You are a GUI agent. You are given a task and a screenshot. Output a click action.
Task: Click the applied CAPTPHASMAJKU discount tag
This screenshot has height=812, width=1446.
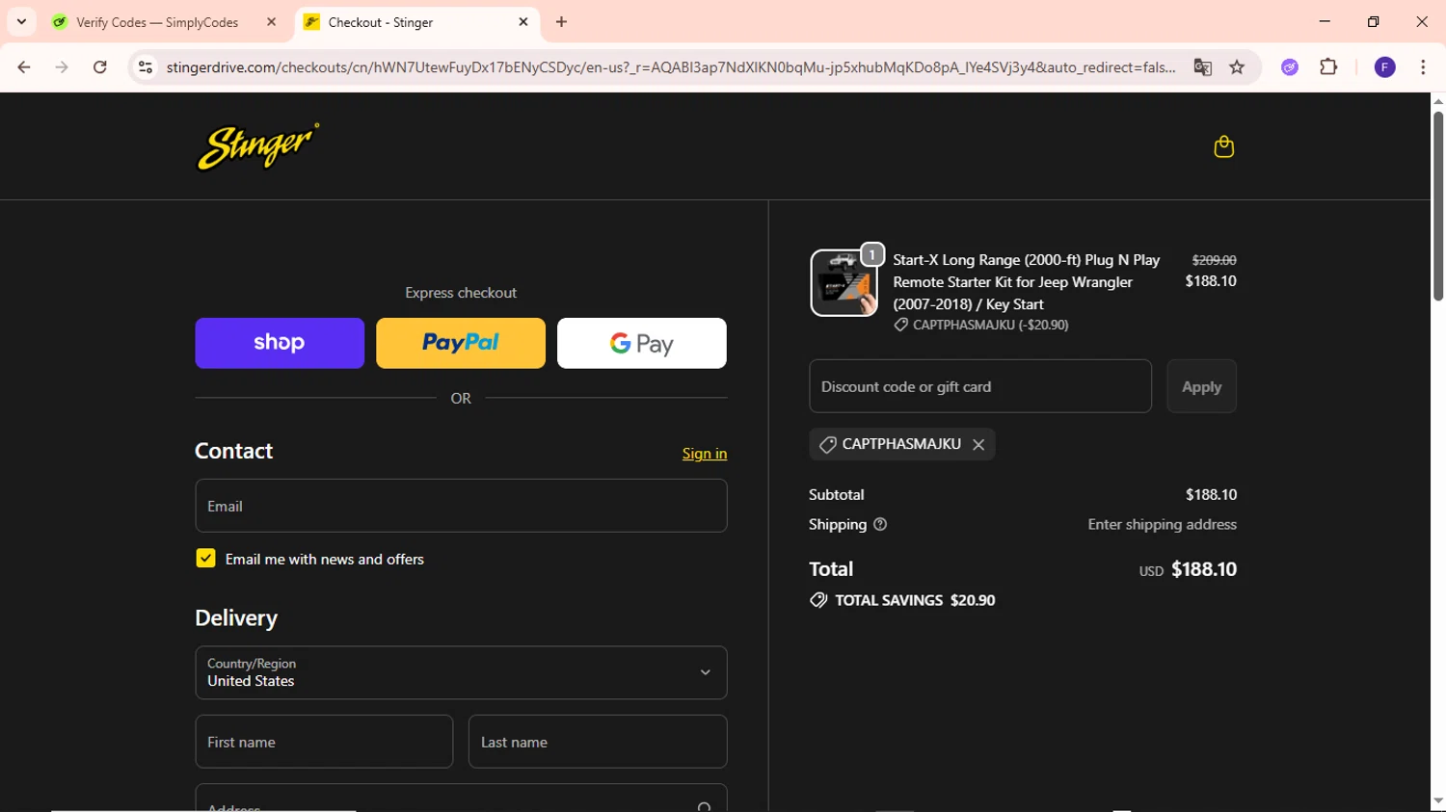coord(901,444)
